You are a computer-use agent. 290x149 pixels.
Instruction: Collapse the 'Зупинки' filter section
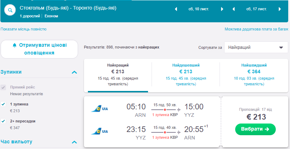click(74, 72)
